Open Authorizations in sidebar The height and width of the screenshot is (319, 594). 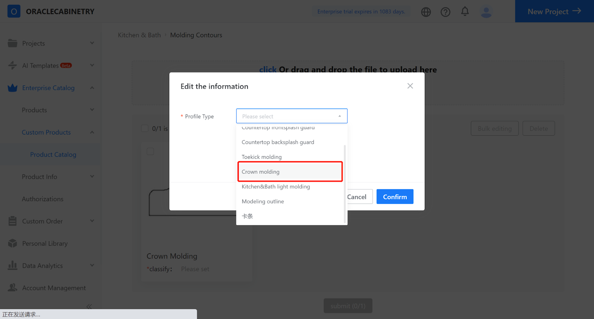(x=43, y=199)
